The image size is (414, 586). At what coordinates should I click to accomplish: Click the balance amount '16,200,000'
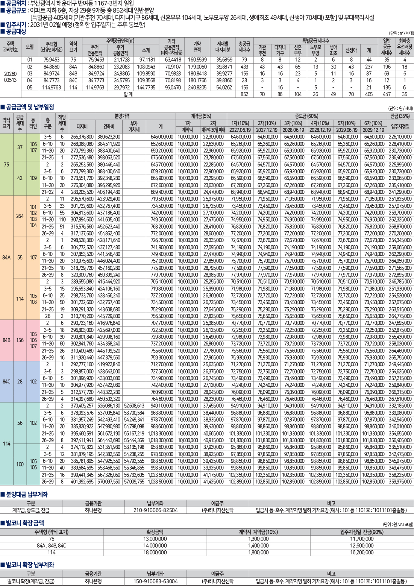(x=362, y=552)
